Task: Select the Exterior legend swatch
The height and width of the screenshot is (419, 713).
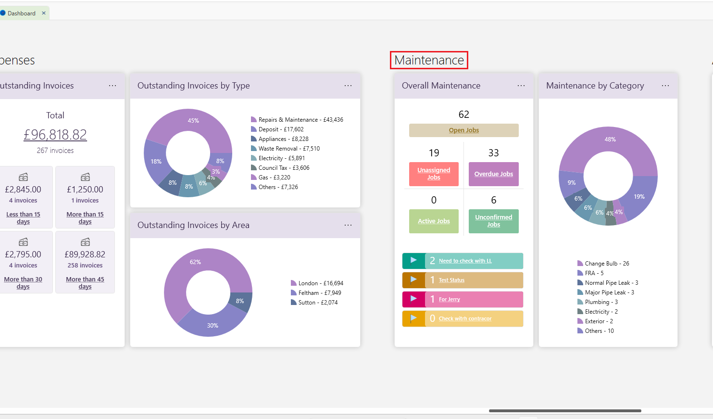Action: click(580, 321)
